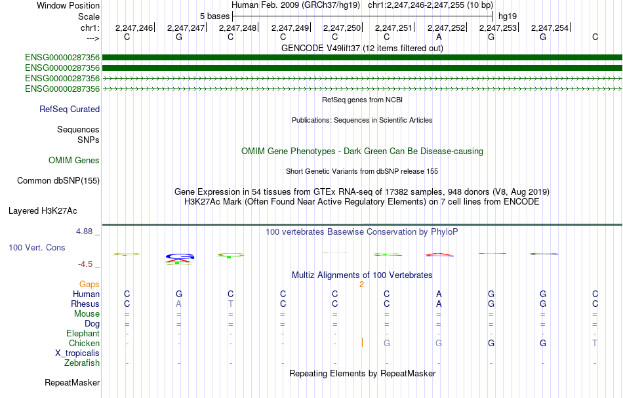This screenshot has height=398, width=623.
Task: Click the GTEx Gene Expression track title
Action: click(x=362, y=192)
